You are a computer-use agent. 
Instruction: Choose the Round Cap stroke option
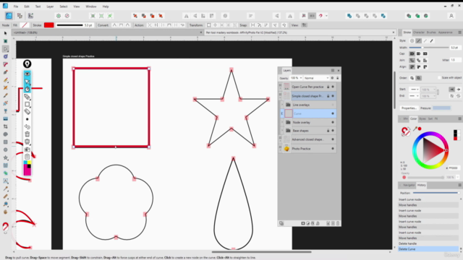(412, 54)
